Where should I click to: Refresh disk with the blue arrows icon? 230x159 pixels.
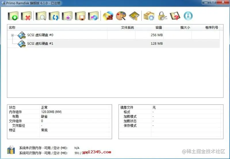pos(54,16)
